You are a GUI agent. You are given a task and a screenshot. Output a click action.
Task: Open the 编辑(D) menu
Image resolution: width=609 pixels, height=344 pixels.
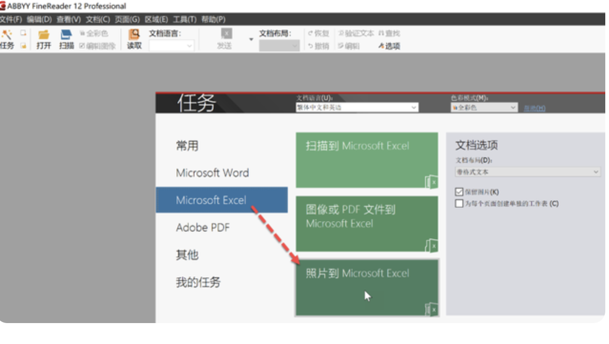tap(39, 20)
